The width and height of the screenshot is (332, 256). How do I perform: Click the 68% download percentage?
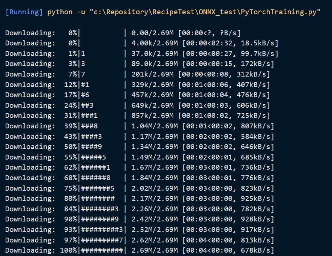[x=71, y=178]
